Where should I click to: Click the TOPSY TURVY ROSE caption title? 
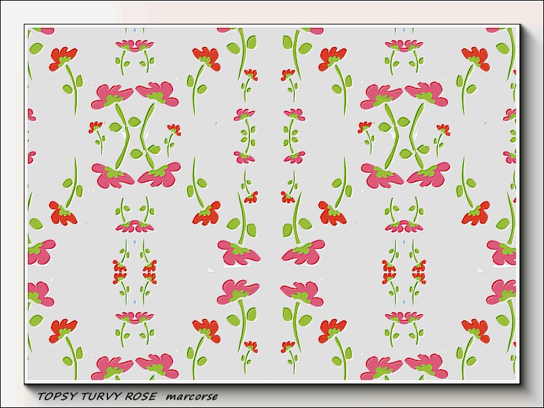click(x=99, y=396)
